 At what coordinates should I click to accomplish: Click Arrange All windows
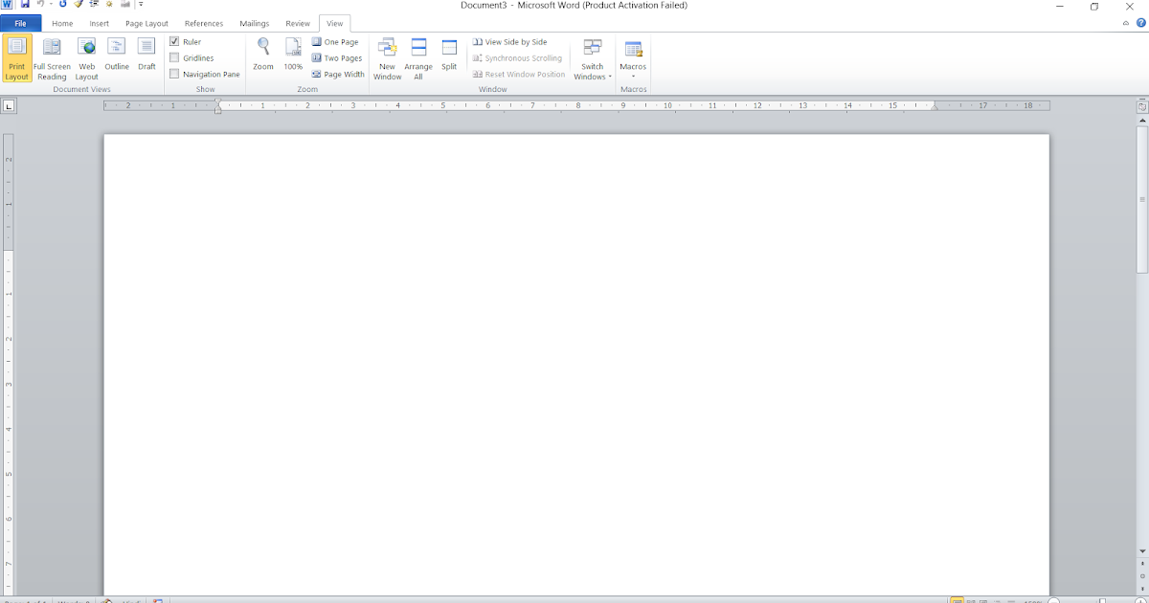point(418,59)
